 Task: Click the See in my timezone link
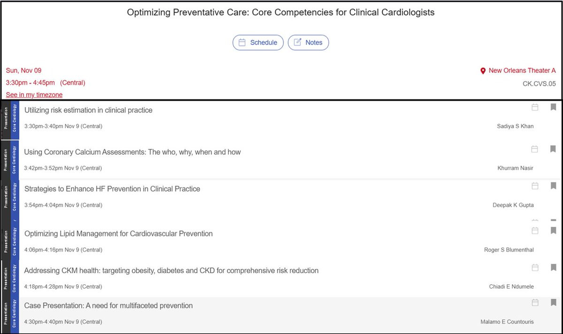pyautogui.click(x=34, y=95)
